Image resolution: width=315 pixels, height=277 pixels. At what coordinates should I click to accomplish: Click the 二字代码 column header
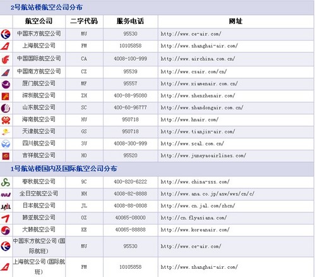point(84,22)
